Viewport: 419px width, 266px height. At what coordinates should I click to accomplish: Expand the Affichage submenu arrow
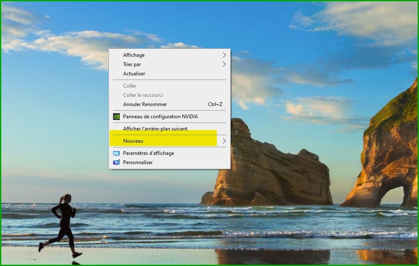click(224, 55)
